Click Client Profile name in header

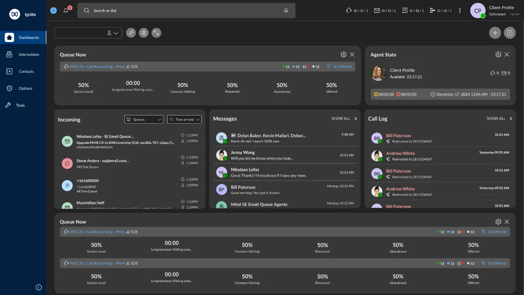502,7
